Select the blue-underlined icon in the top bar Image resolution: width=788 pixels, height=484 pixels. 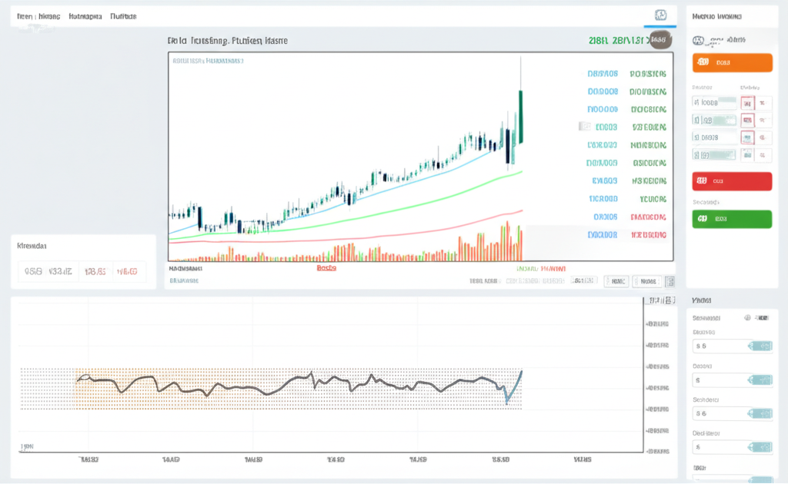pyautogui.click(x=660, y=15)
